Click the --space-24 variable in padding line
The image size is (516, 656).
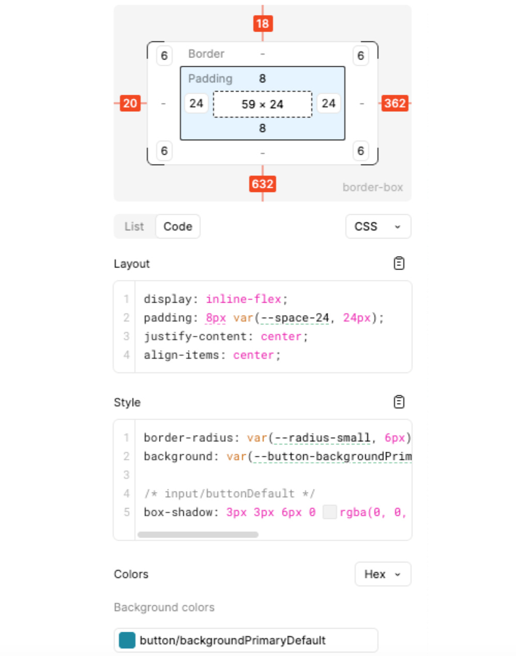coord(294,318)
